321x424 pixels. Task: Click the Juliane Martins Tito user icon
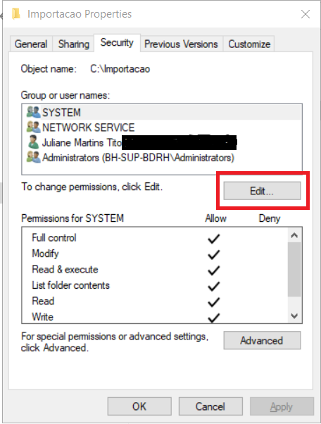point(34,142)
